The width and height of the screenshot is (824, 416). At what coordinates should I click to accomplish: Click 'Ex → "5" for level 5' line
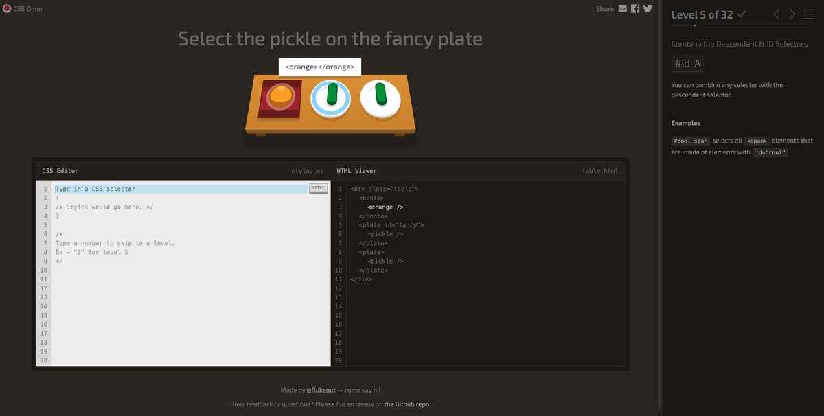92,252
